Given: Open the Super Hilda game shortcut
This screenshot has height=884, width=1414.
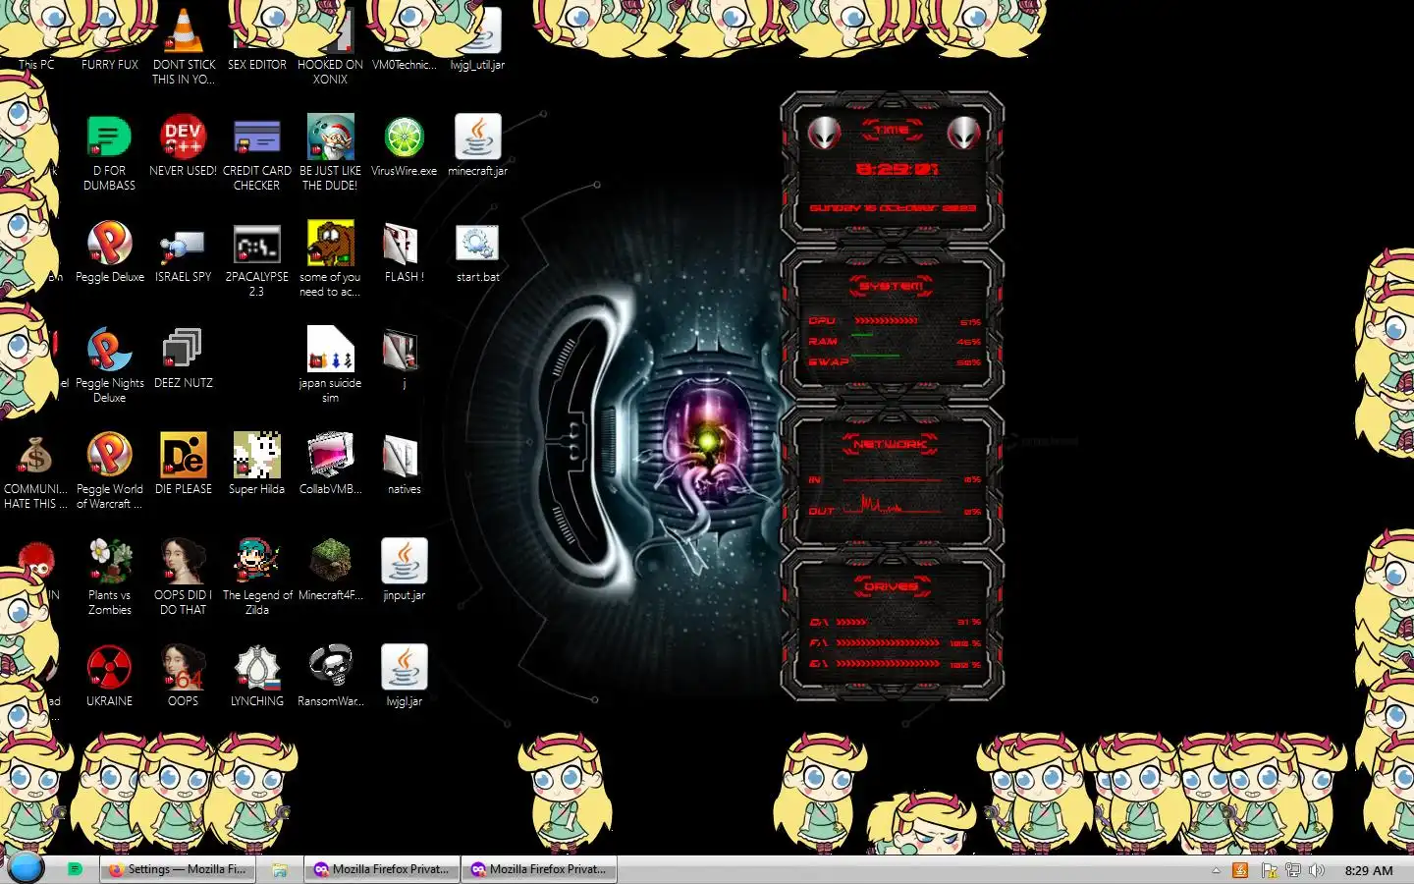Looking at the screenshot, I should tap(256, 464).
